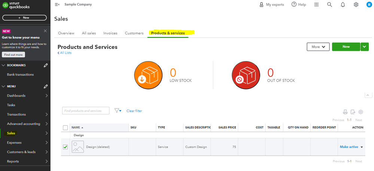Switch to the Customers tab

134,33
